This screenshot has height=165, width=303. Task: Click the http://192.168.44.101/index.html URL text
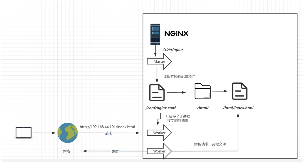click(107, 127)
